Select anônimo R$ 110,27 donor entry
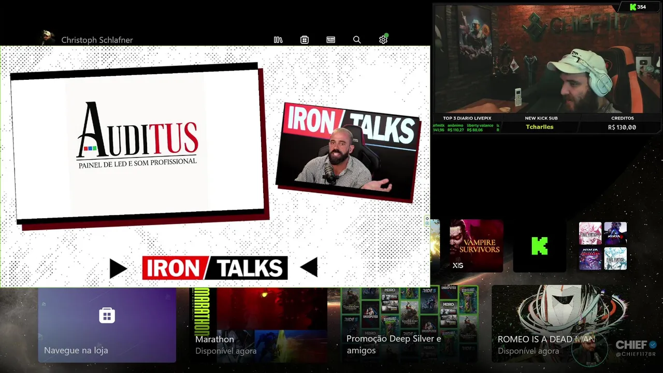The image size is (663, 373). tap(455, 127)
